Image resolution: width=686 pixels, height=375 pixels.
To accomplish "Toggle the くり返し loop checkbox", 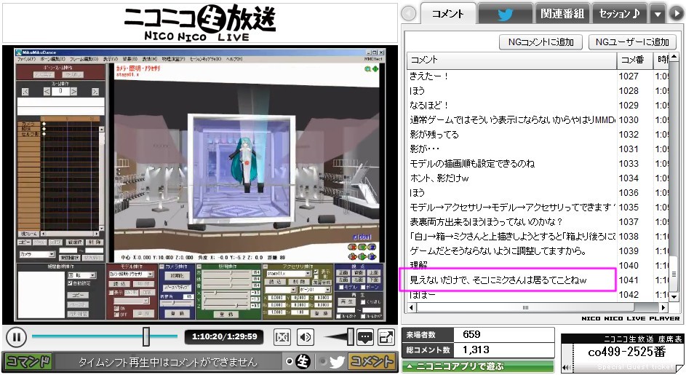I will 362,302.
